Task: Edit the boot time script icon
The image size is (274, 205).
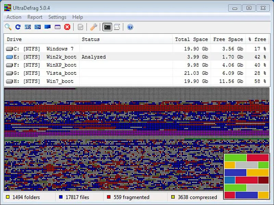Action: [117, 27]
